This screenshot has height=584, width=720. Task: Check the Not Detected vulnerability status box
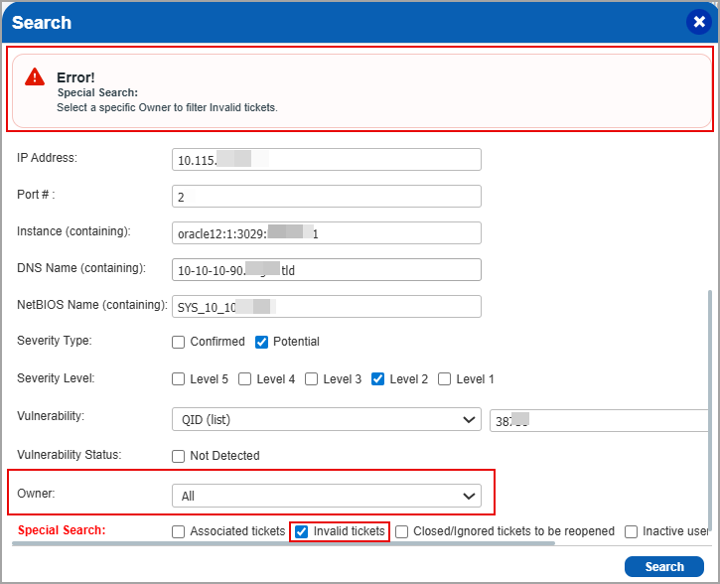[x=179, y=456]
